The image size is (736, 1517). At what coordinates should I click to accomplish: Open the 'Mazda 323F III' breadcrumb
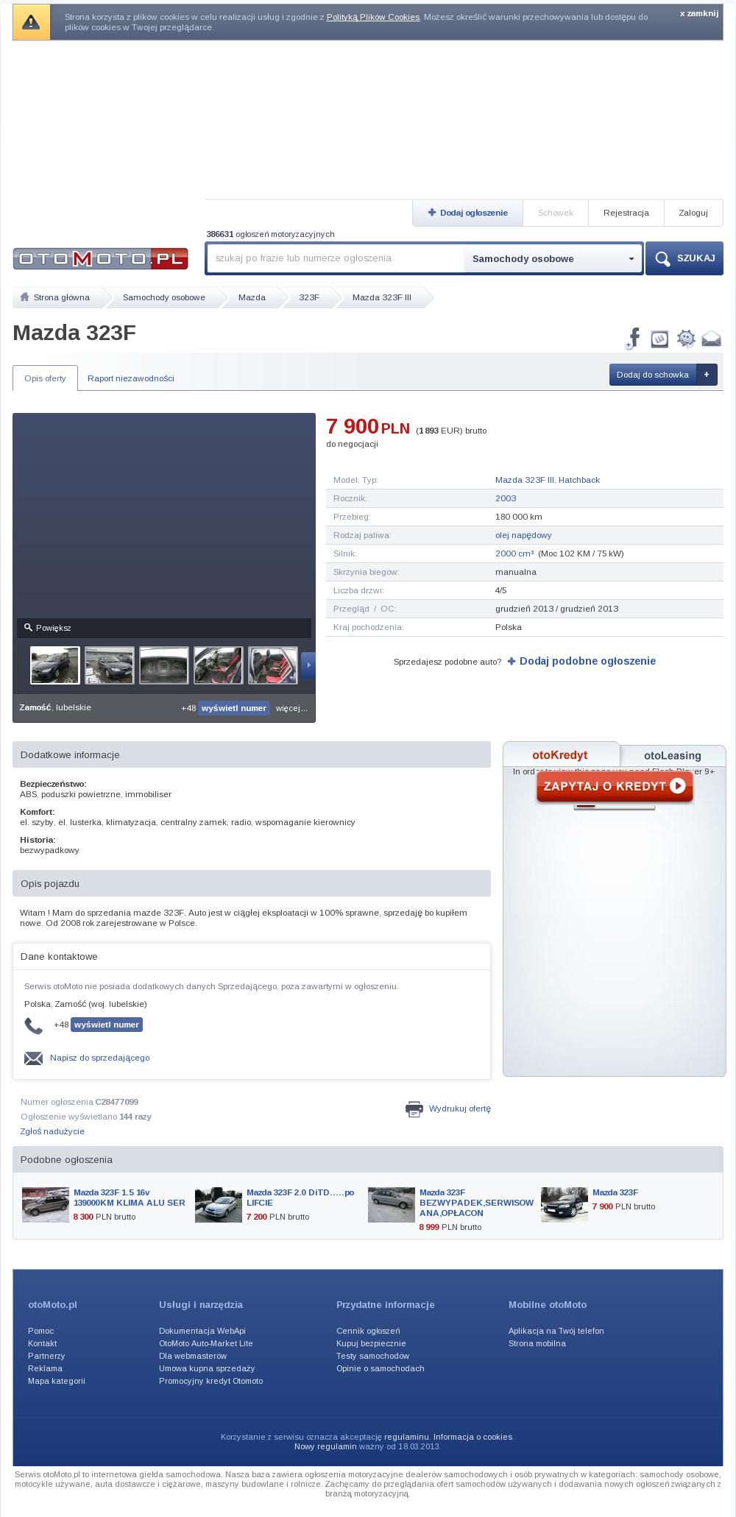click(x=382, y=297)
